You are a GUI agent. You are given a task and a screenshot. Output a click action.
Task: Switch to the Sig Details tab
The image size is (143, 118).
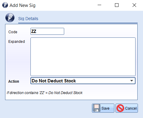(28, 19)
